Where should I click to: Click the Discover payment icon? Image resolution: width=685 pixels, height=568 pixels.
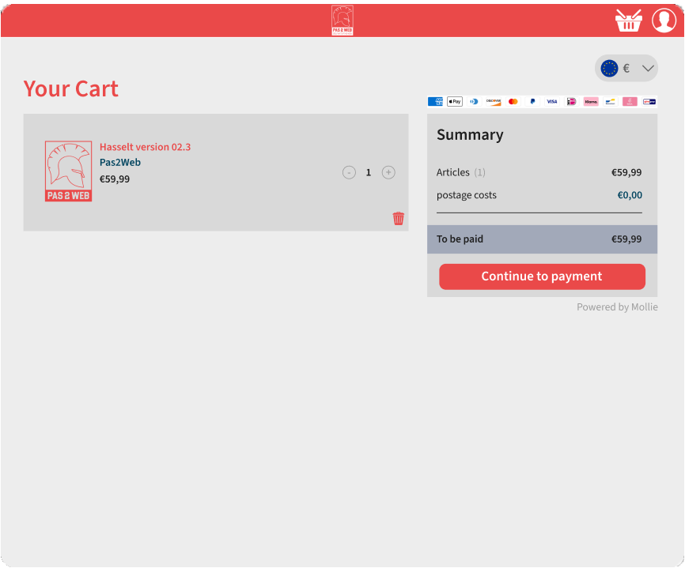click(494, 102)
